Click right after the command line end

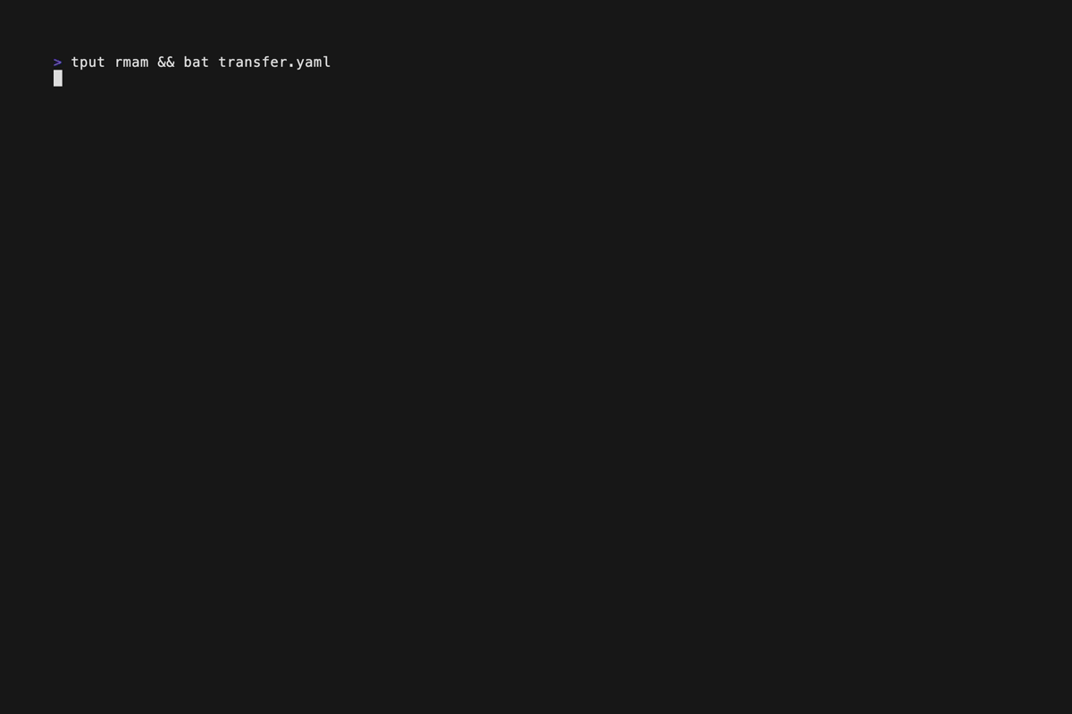pyautogui.click(x=336, y=62)
